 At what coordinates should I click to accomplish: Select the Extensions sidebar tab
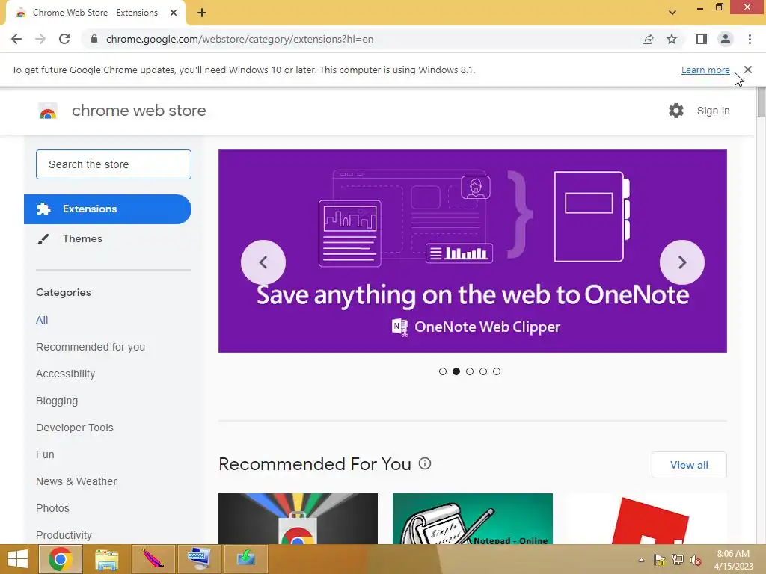point(108,209)
